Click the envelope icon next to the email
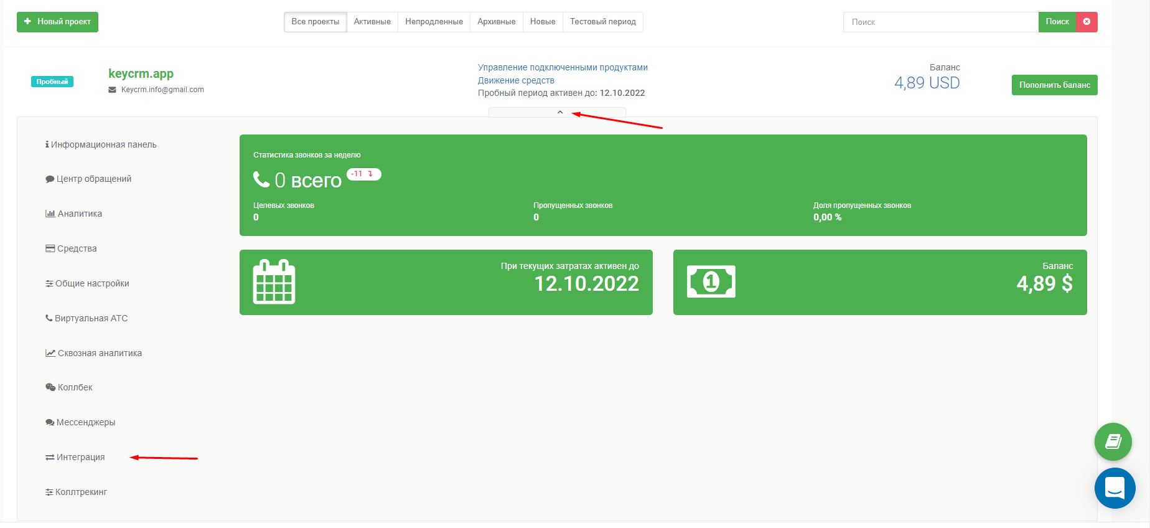The width and height of the screenshot is (1150, 528). coord(113,90)
